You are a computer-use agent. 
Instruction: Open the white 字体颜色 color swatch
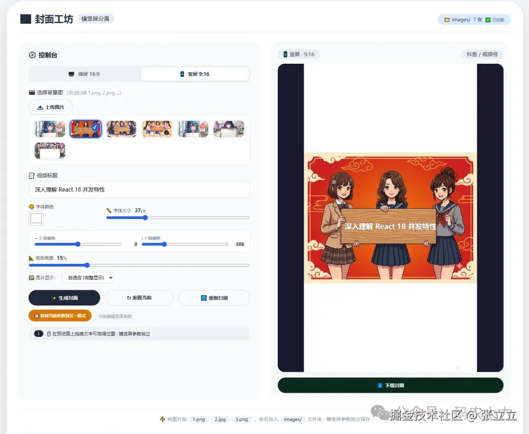36,219
